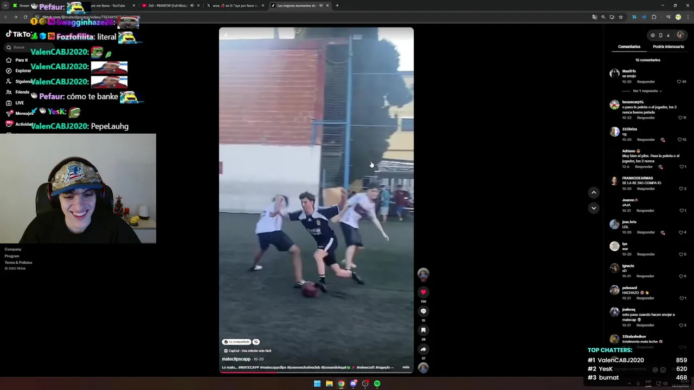Open LIVE in the TikTok sidebar
The image size is (694, 390).
click(15, 103)
